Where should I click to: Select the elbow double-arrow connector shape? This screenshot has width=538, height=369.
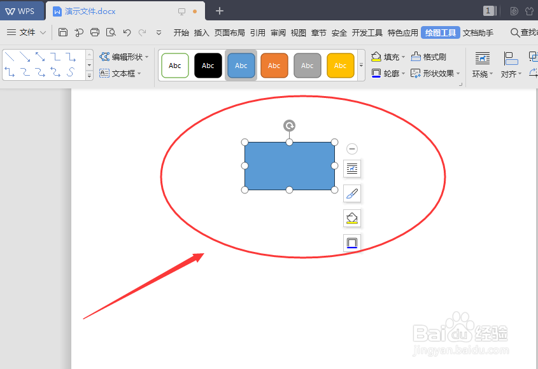pos(10,72)
